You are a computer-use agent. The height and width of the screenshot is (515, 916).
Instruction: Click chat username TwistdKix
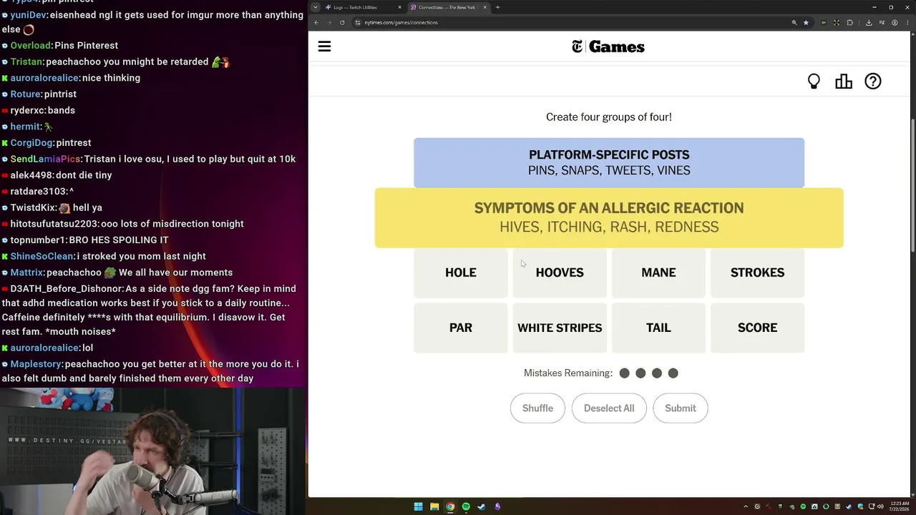point(32,207)
